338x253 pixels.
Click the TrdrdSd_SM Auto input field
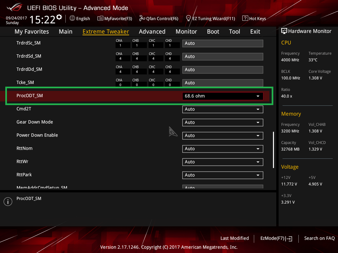point(223,57)
